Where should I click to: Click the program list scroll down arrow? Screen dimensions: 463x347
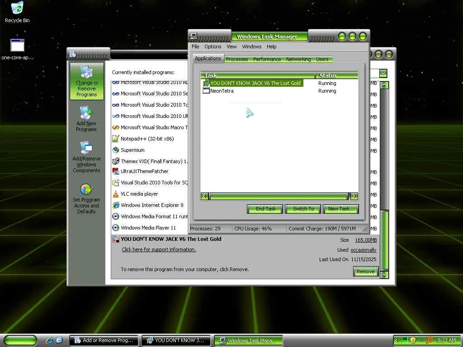384,275
